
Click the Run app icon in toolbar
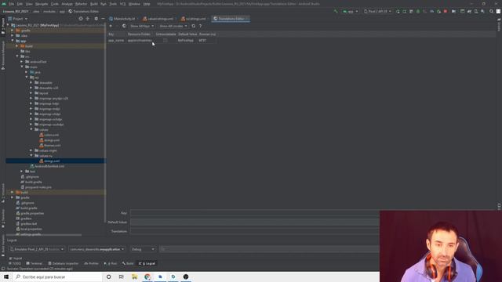pyautogui.click(x=398, y=11)
